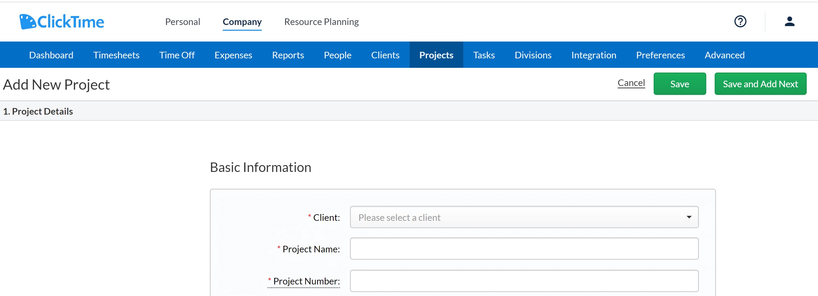
Task: Navigate to the Clients section
Action: tap(385, 55)
